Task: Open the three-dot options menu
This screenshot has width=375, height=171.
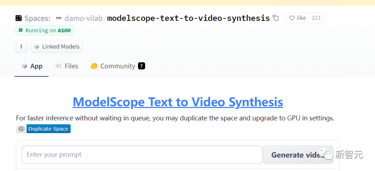Action: [21, 47]
